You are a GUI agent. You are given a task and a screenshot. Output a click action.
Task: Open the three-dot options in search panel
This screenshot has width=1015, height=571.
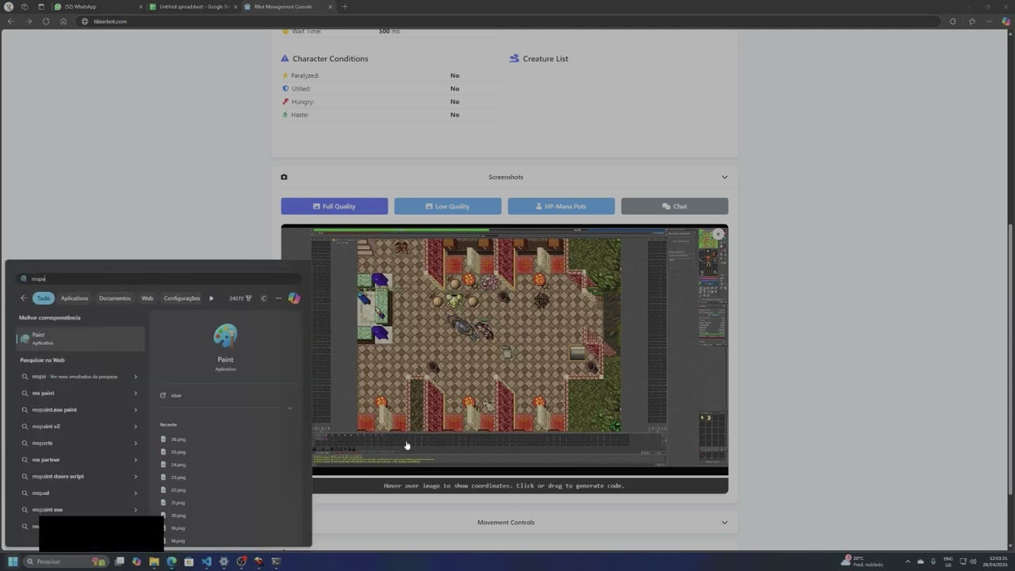278,298
